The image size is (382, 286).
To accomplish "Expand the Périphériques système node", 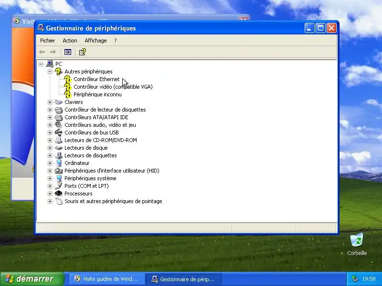I will click(50, 178).
